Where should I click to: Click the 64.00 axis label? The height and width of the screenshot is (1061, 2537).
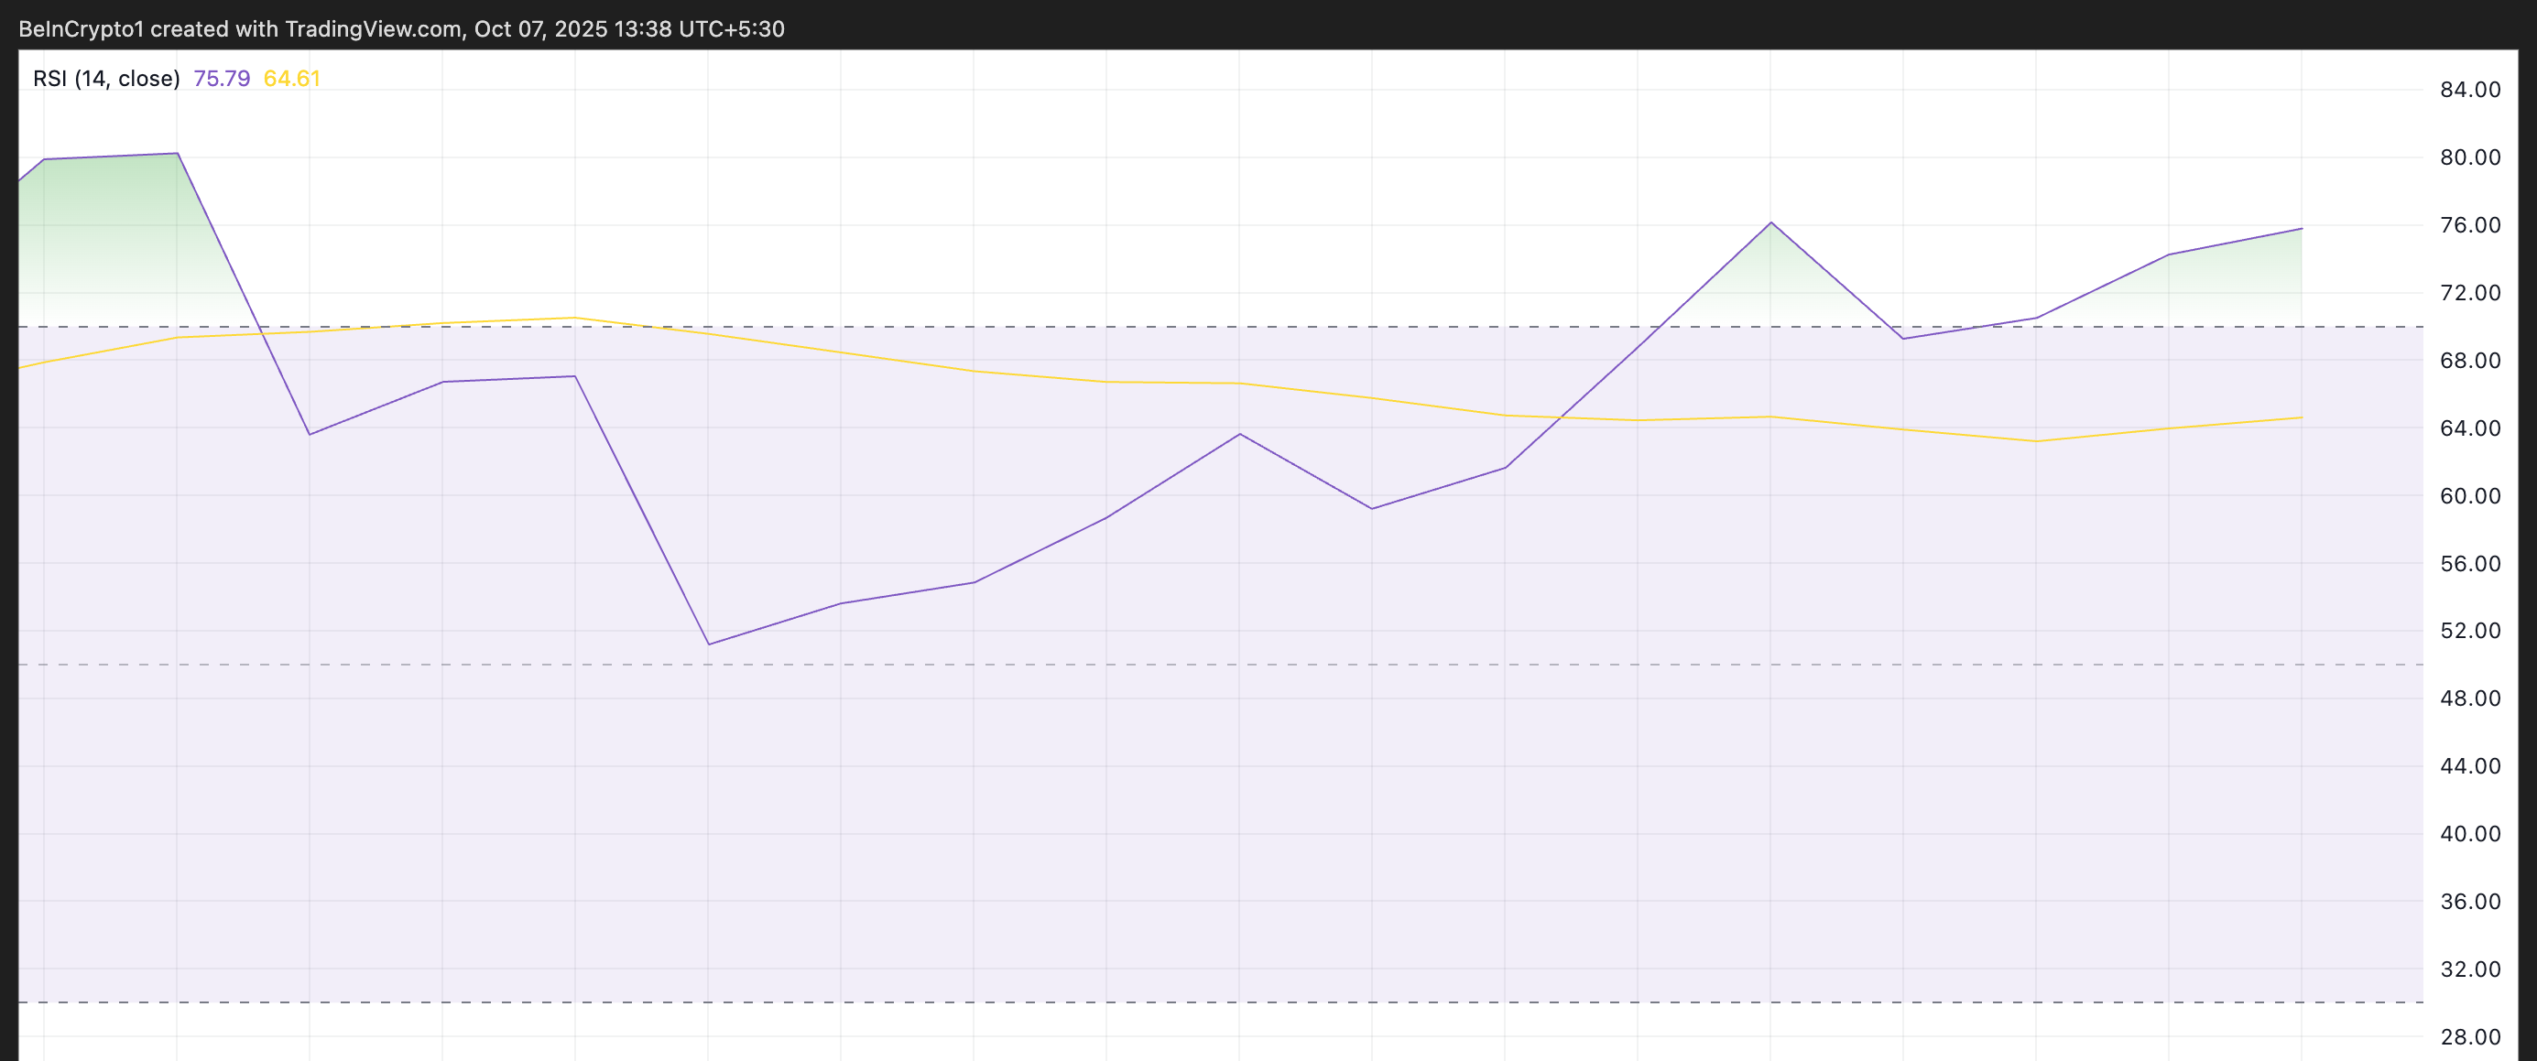2470,428
